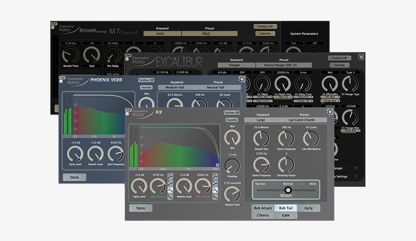
Task: Open the magnifier search icon in Phoenix Verb window
Action: pyautogui.click(x=241, y=79)
